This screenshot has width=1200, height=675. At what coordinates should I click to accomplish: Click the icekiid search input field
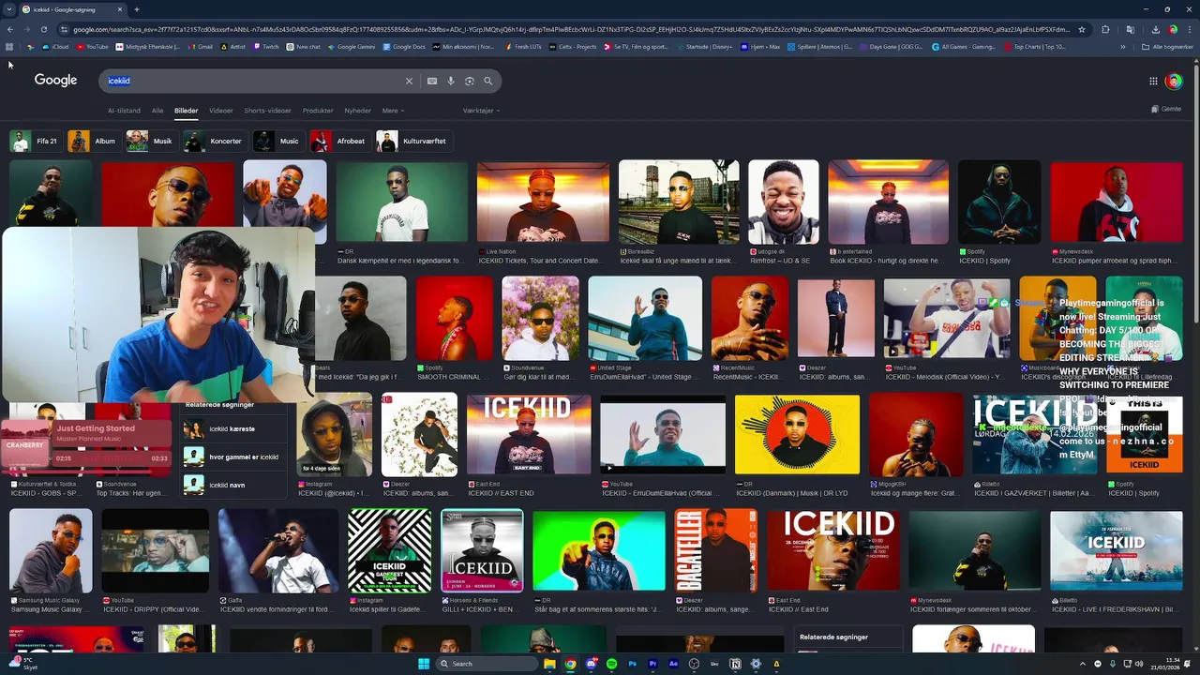[x=253, y=82]
